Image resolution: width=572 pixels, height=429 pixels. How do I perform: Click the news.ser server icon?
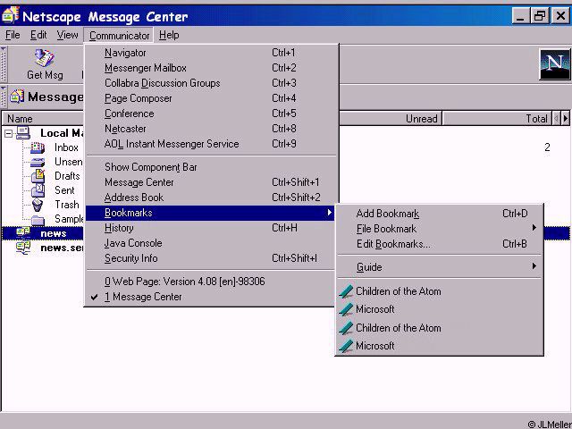pyautogui.click(x=23, y=248)
